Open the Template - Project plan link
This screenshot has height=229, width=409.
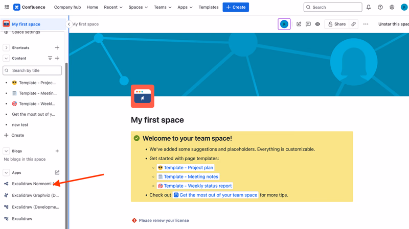(x=186, y=168)
